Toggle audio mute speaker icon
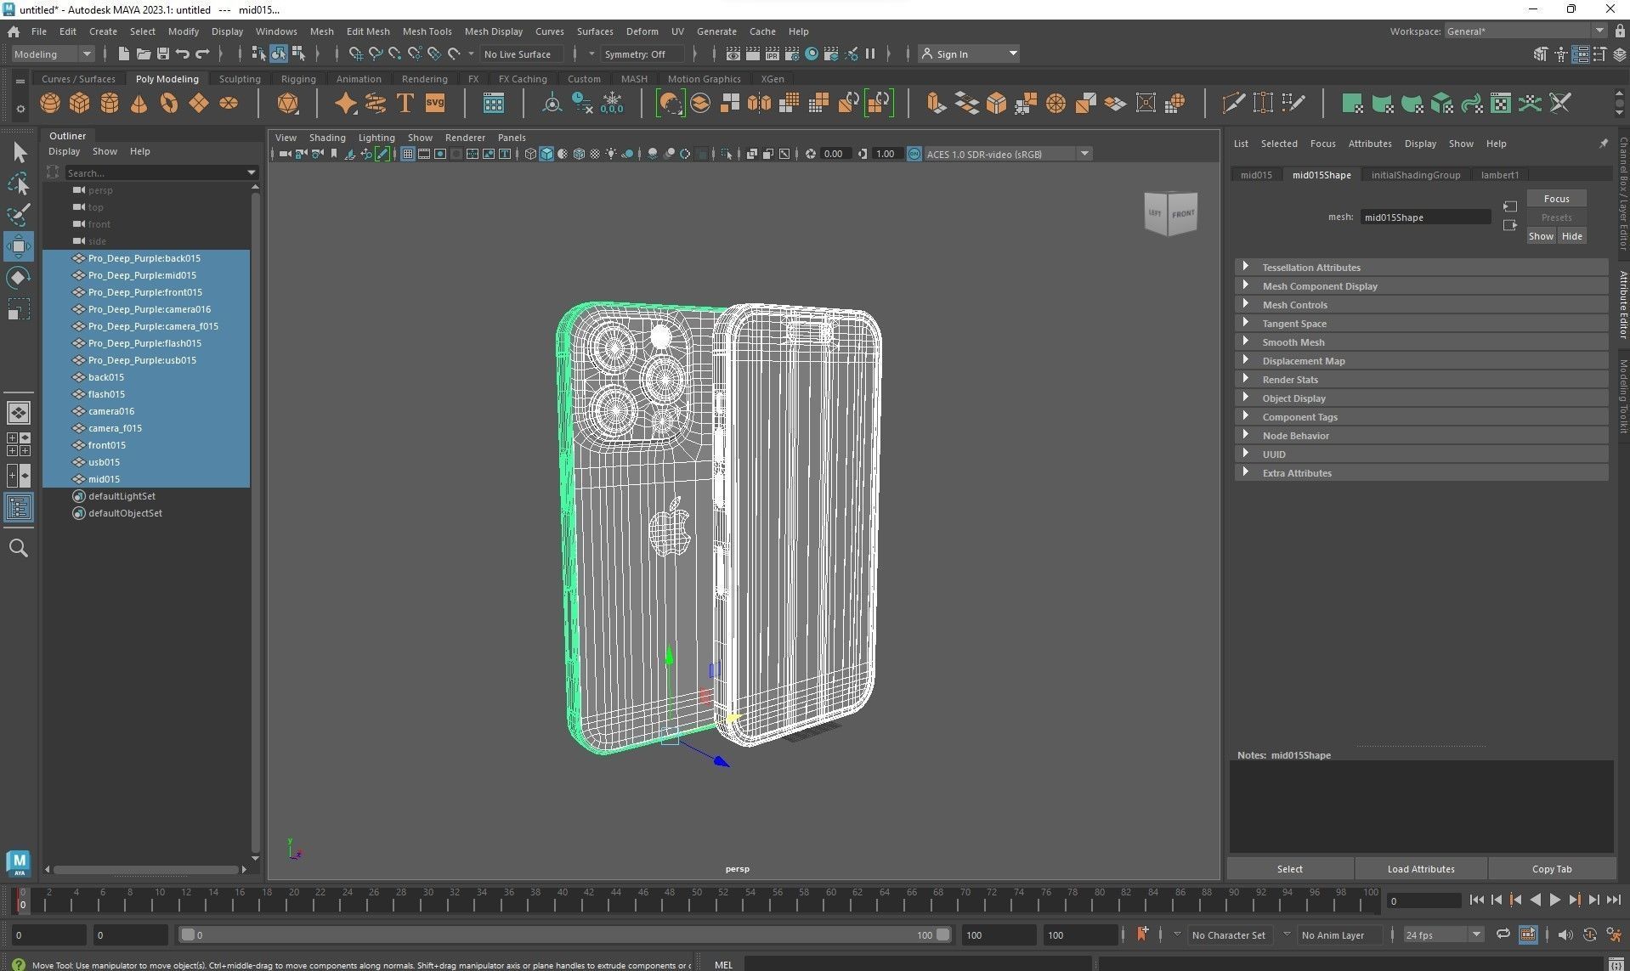The width and height of the screenshot is (1630, 971). pos(1565,934)
